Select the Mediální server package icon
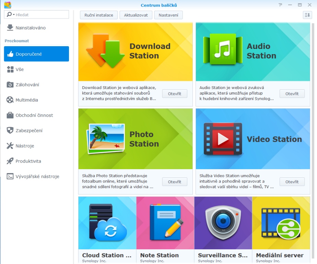Image resolution: width=317 pixels, height=264 pixels. click(x=281, y=223)
